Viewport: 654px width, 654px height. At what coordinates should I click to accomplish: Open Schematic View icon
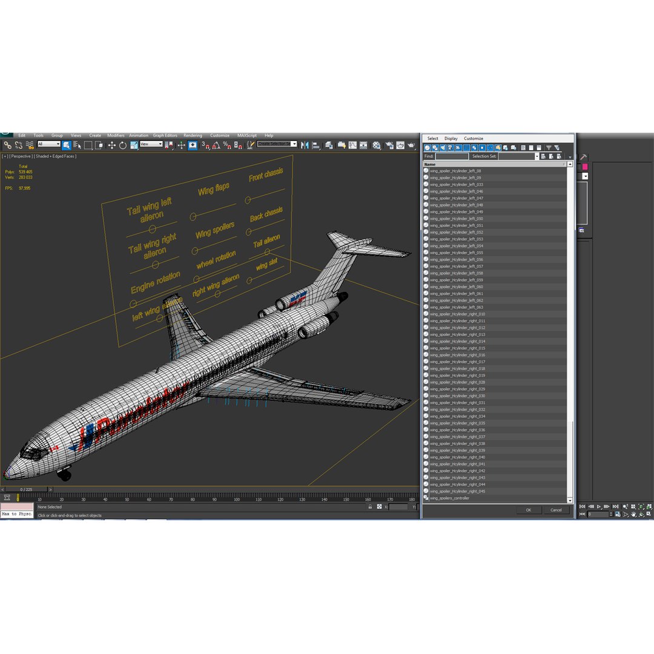(x=363, y=145)
